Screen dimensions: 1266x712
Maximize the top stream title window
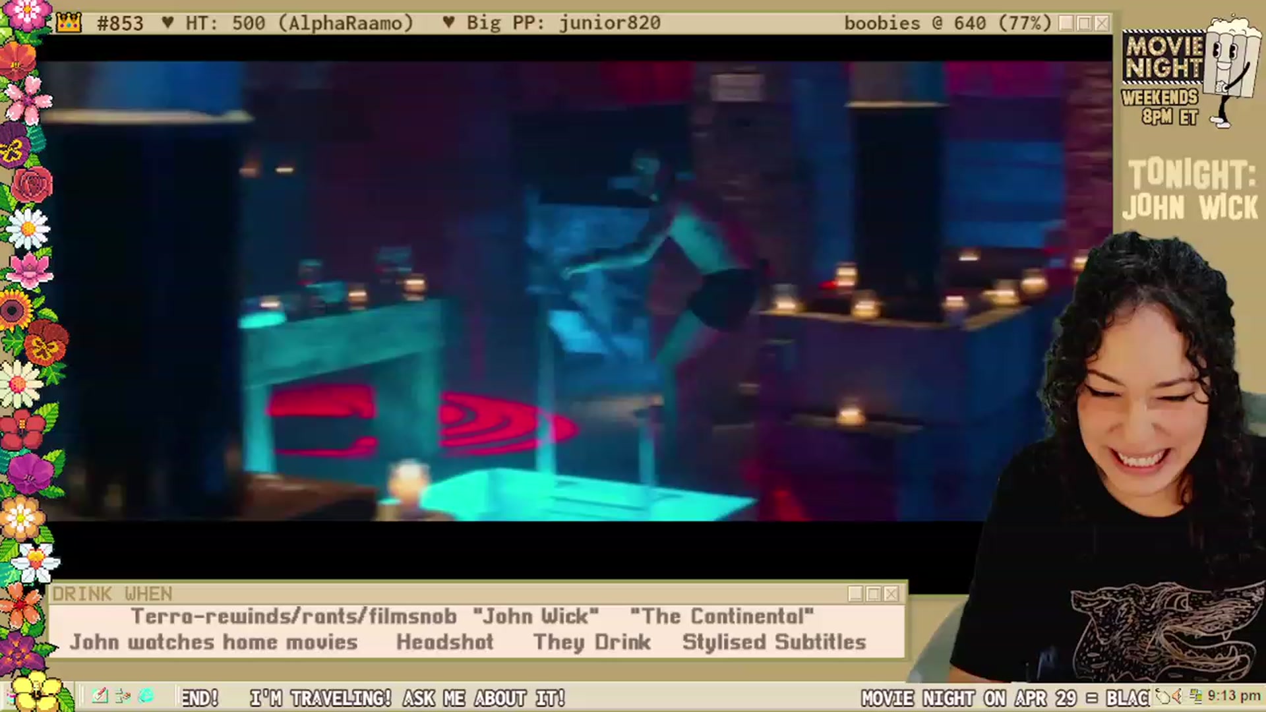[1084, 23]
